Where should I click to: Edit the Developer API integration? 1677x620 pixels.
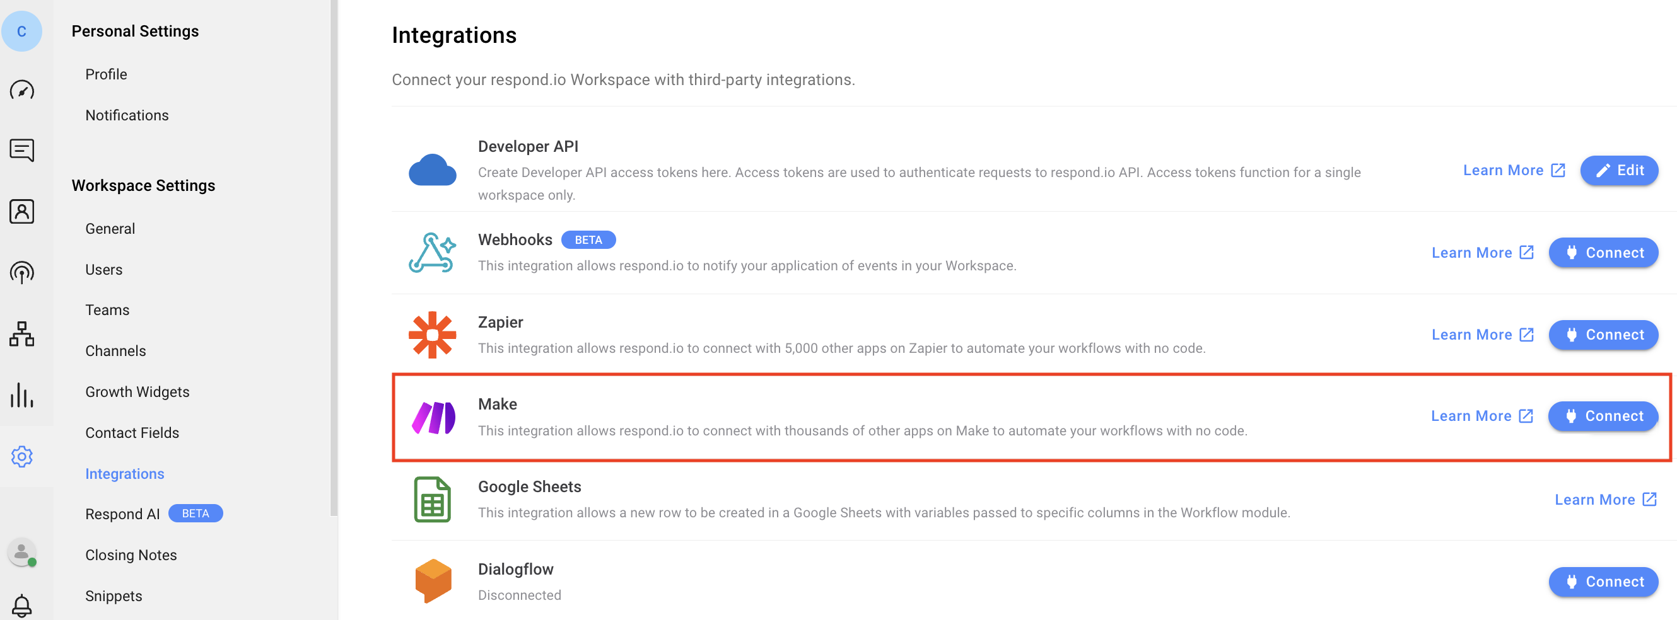click(x=1618, y=171)
